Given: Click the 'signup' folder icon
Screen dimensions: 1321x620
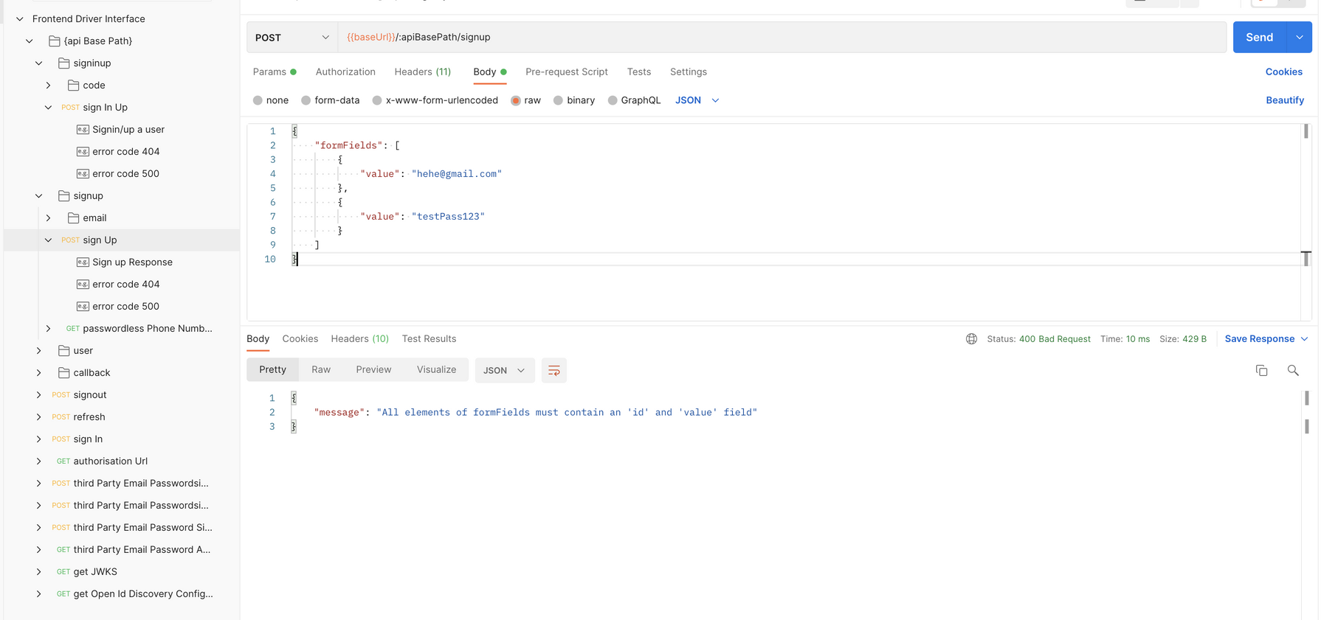Looking at the screenshot, I should point(64,196).
